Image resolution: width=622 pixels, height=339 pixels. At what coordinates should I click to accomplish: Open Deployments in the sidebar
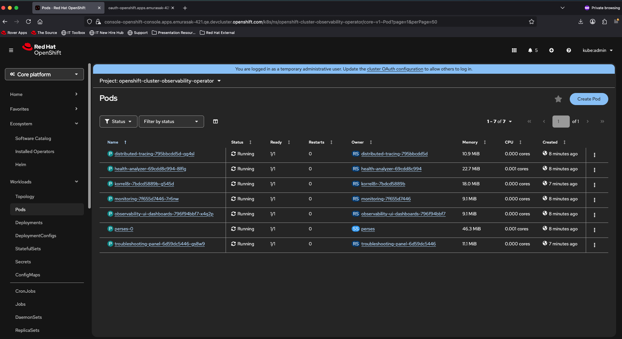[29, 223]
